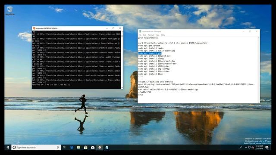Click Notepad title 'commands.txt - Notepad'
This screenshot has width=276, height=155.
coord(151,31)
